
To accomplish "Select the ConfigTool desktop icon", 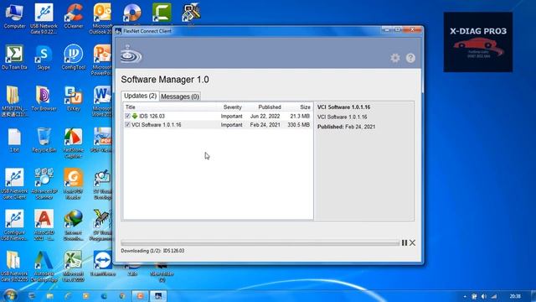I will tap(74, 58).
